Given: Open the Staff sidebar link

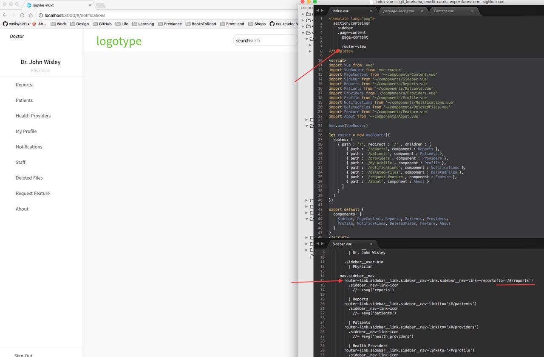Looking at the screenshot, I should pyautogui.click(x=20, y=162).
